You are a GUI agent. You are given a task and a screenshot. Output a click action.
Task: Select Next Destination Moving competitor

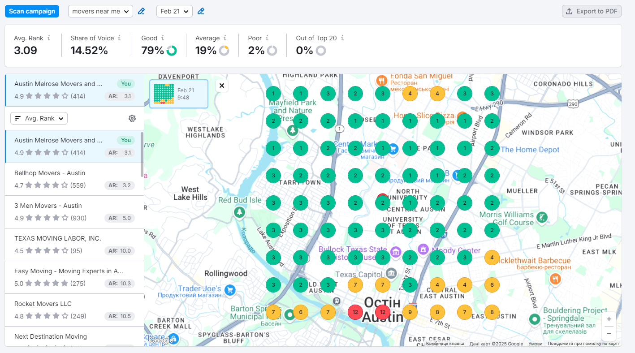click(74, 336)
